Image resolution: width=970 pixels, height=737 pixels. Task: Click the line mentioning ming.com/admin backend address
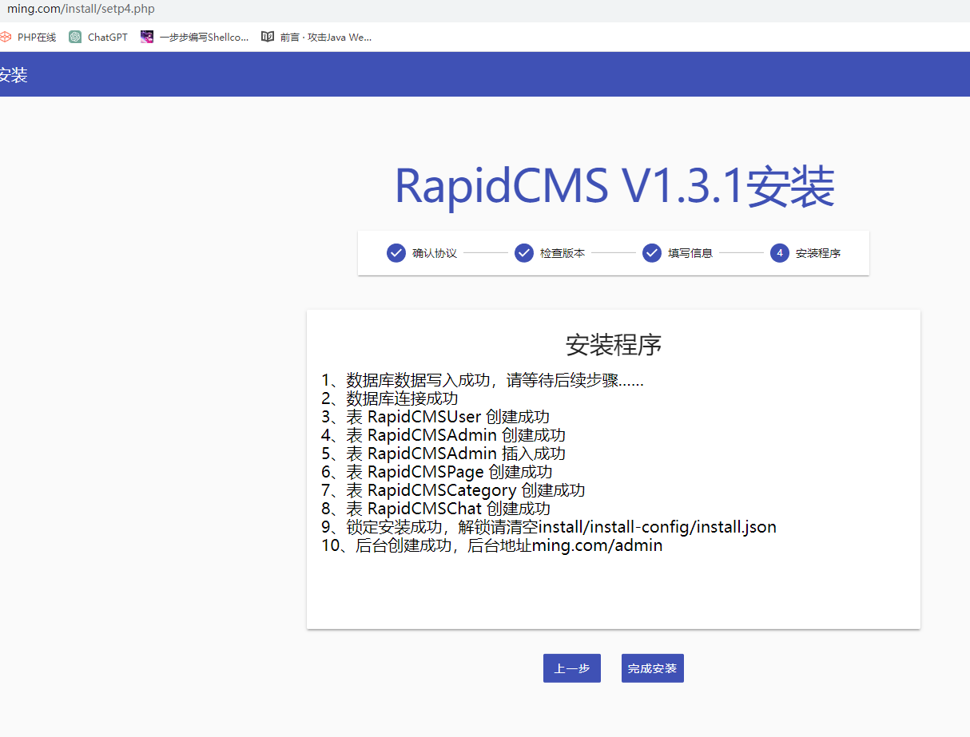tap(491, 546)
